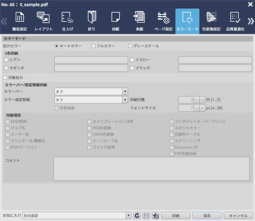Check the 分版出力 checkbox
The height and width of the screenshot is (221, 255).
5,77
